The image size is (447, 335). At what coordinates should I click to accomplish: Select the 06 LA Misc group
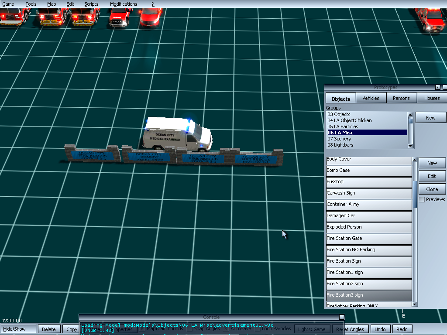(367, 133)
